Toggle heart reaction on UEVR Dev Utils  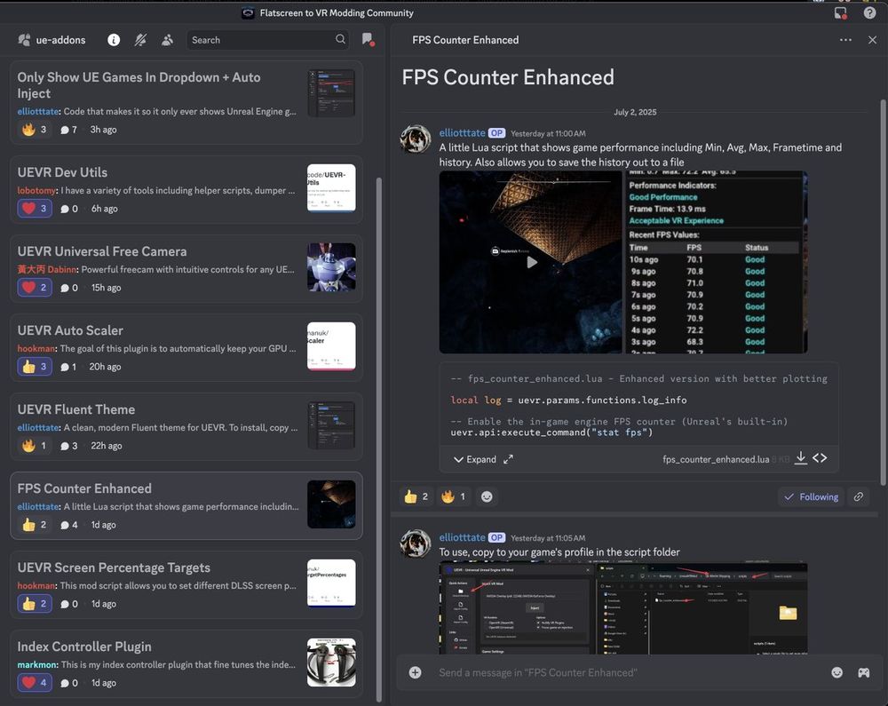click(x=35, y=209)
